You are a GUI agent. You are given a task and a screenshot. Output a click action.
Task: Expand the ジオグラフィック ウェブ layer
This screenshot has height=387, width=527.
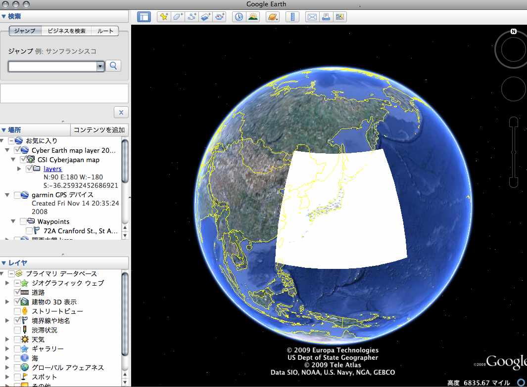7,283
